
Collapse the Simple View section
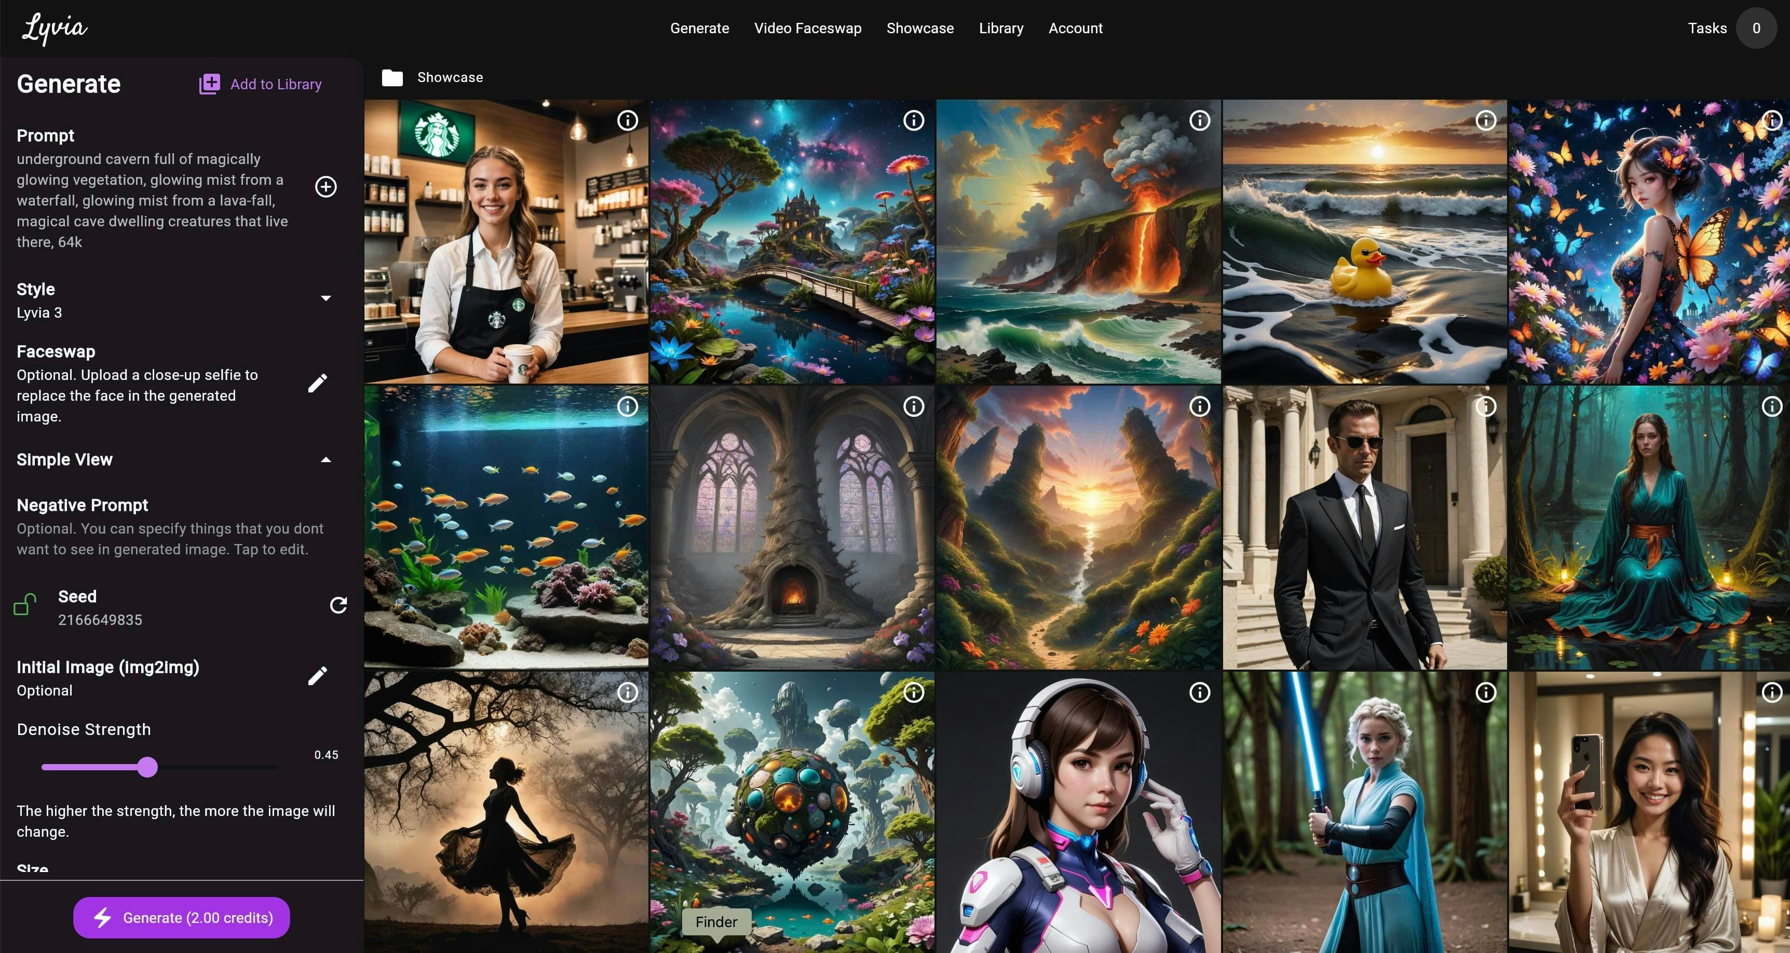326,460
